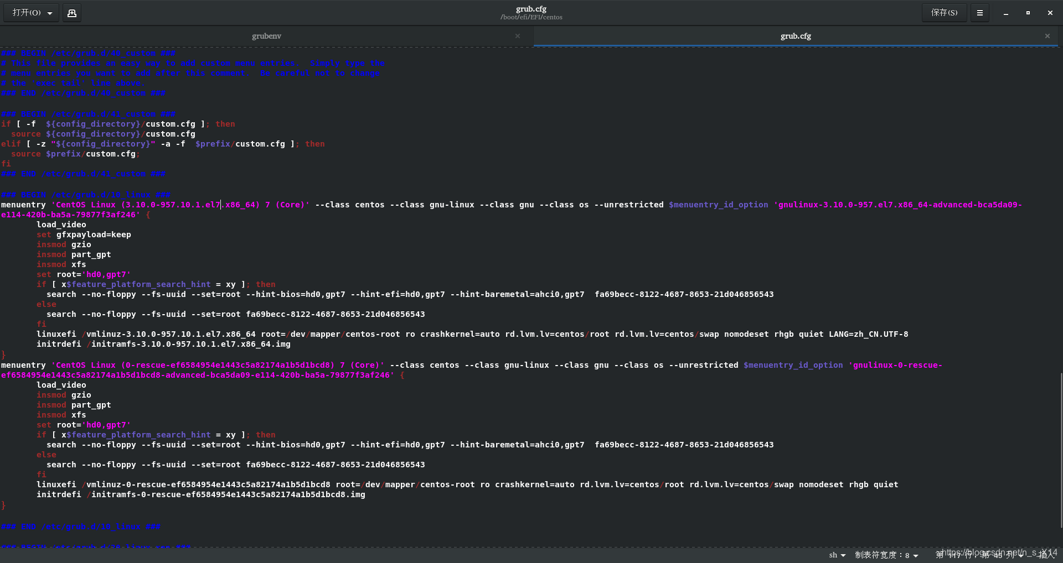The height and width of the screenshot is (563, 1063).
Task: Switch to the grubenv tab
Action: coord(266,36)
